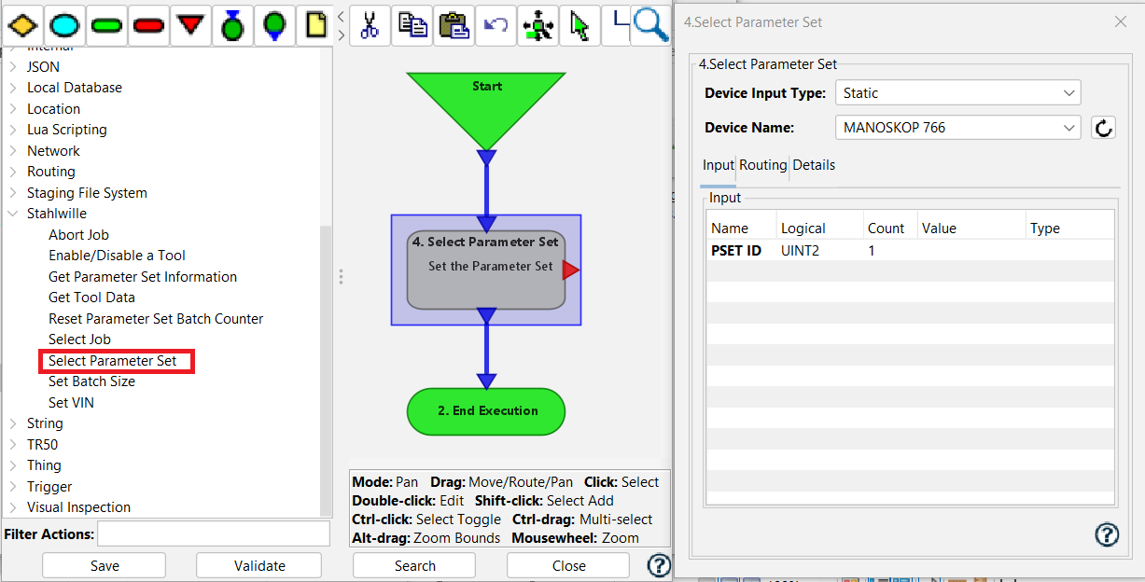
Task: Click the Copy icon in the toolbar
Action: click(412, 25)
